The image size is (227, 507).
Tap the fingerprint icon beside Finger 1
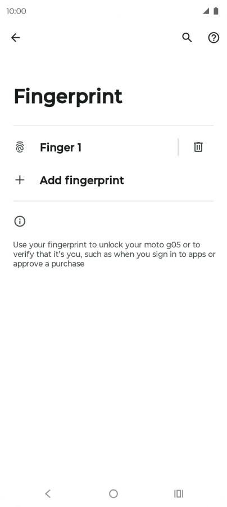click(x=20, y=147)
